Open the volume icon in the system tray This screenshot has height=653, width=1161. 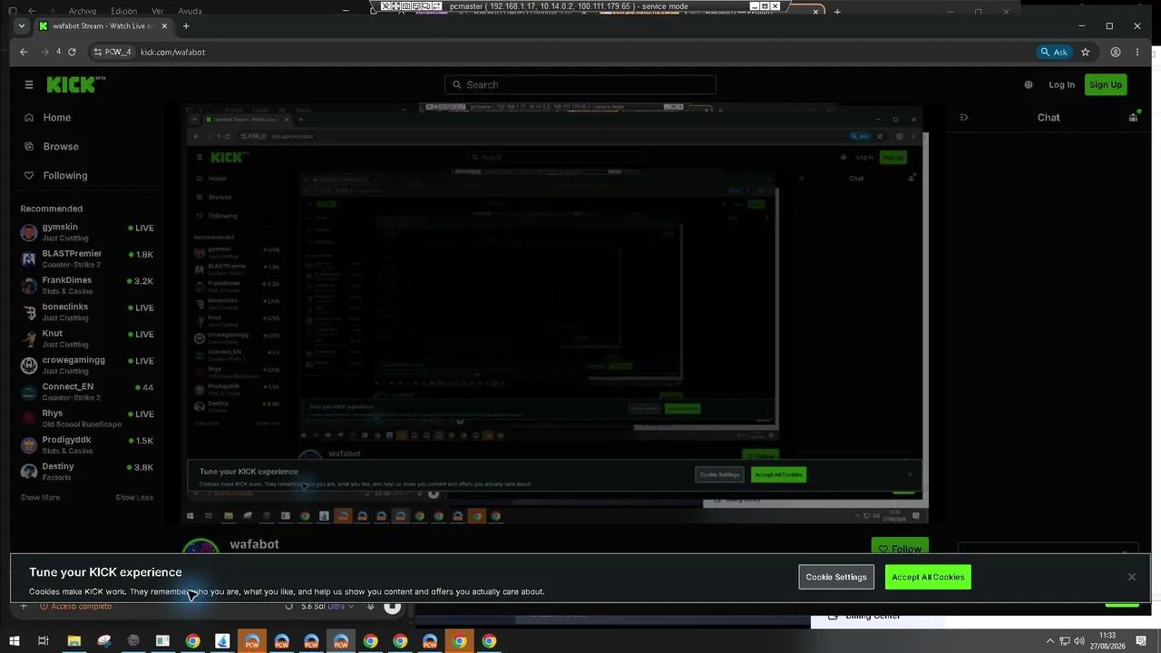[1079, 641]
